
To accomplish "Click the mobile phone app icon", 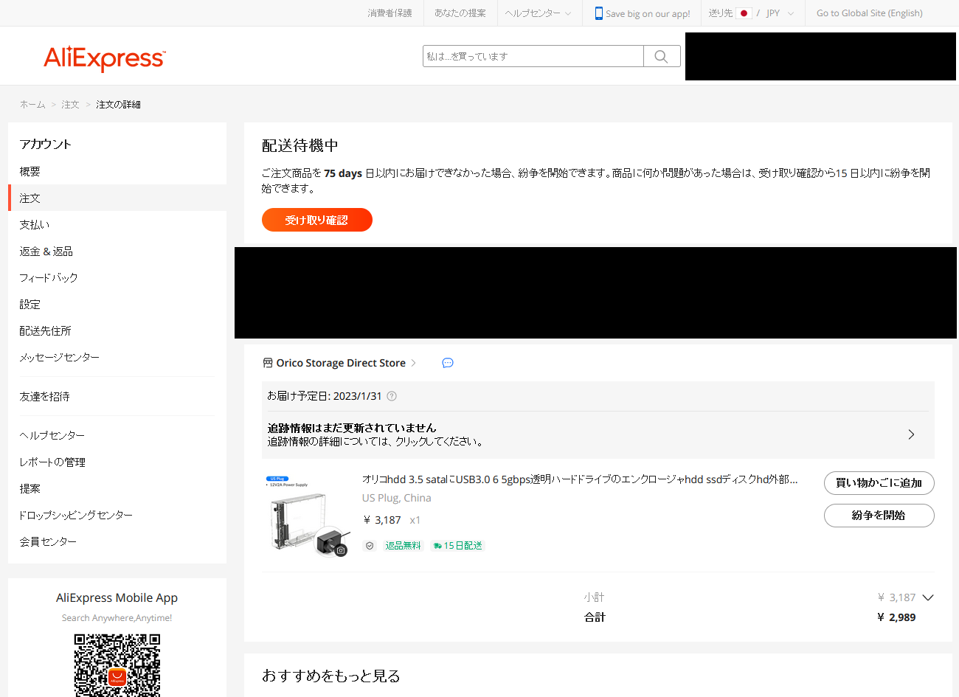I will tap(599, 13).
